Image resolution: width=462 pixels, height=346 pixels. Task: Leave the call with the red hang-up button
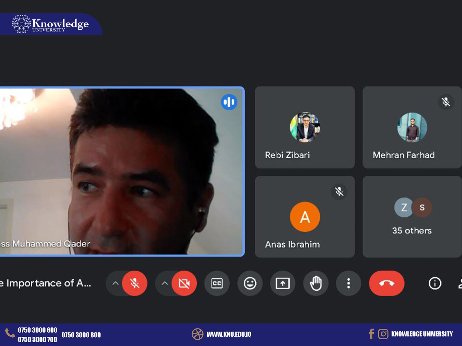pyautogui.click(x=387, y=283)
